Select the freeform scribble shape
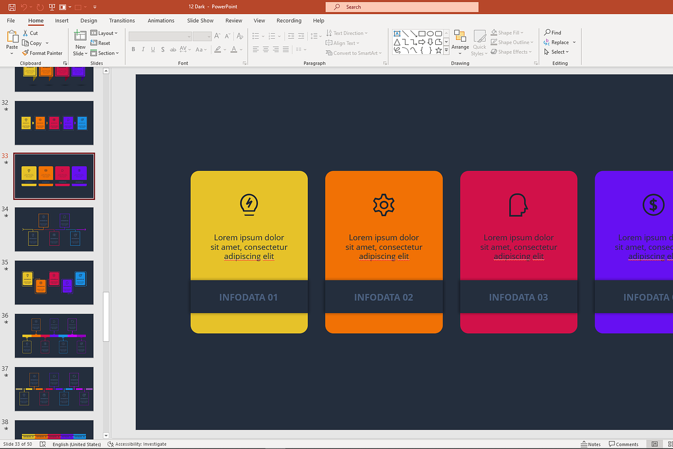Viewport: 673px width, 449px height. 397,51
